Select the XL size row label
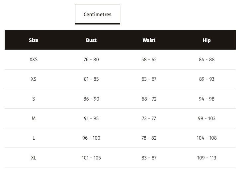242x177 pixels. 34,158
